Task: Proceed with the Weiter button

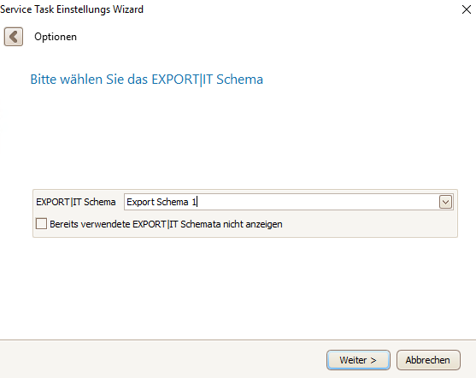Action: 358,360
